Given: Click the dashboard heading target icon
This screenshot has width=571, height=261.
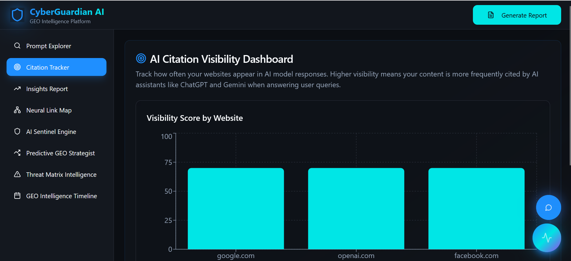Looking at the screenshot, I should pos(141,58).
